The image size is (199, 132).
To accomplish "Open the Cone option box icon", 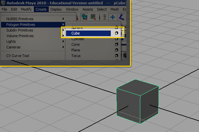I will click(x=116, y=44).
